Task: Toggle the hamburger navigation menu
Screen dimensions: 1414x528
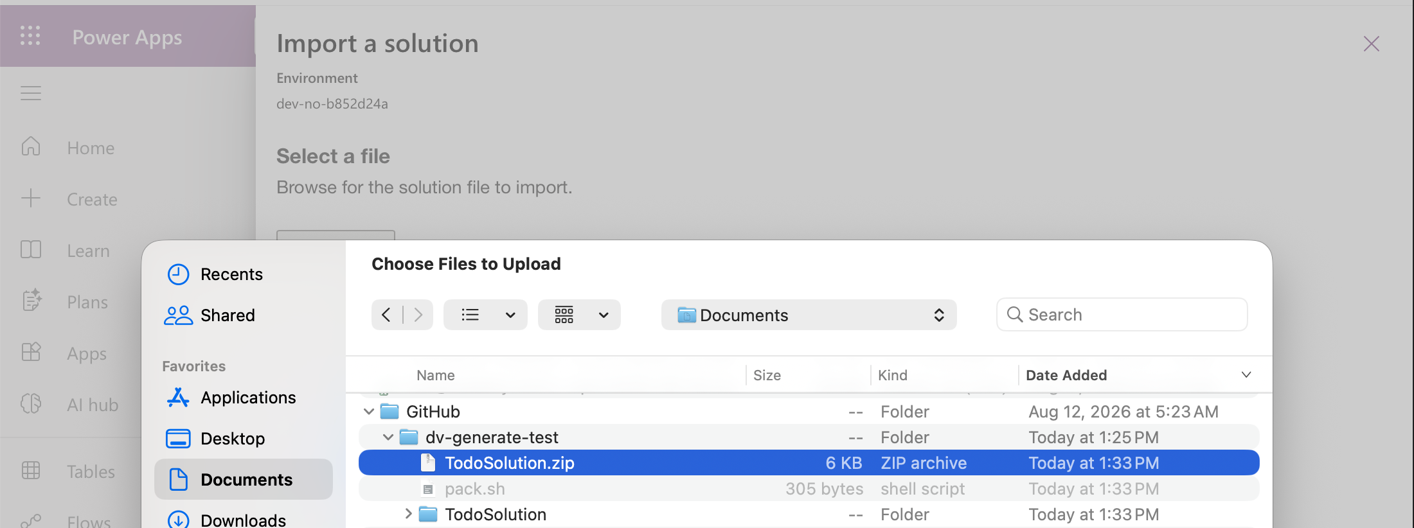Action: click(31, 93)
